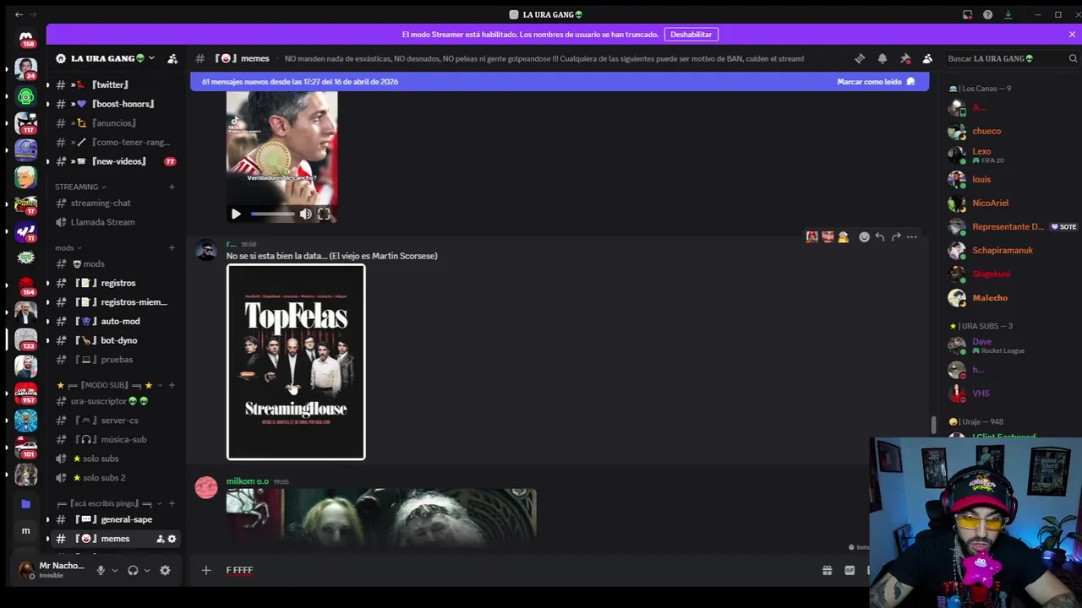Click the green download update icon
This screenshot has height=608, width=1082.
coord(1008,14)
